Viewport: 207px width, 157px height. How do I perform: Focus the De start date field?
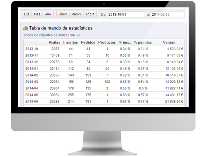pyautogui.click(x=126, y=15)
